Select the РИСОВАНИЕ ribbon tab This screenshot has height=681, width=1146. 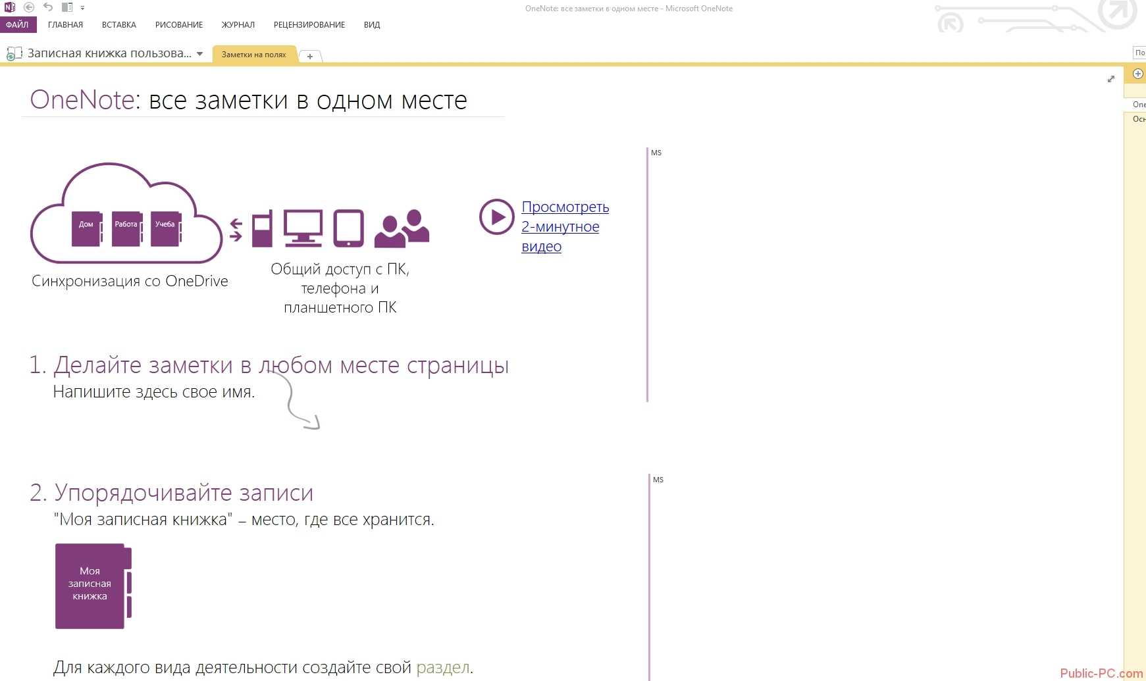pyautogui.click(x=179, y=24)
